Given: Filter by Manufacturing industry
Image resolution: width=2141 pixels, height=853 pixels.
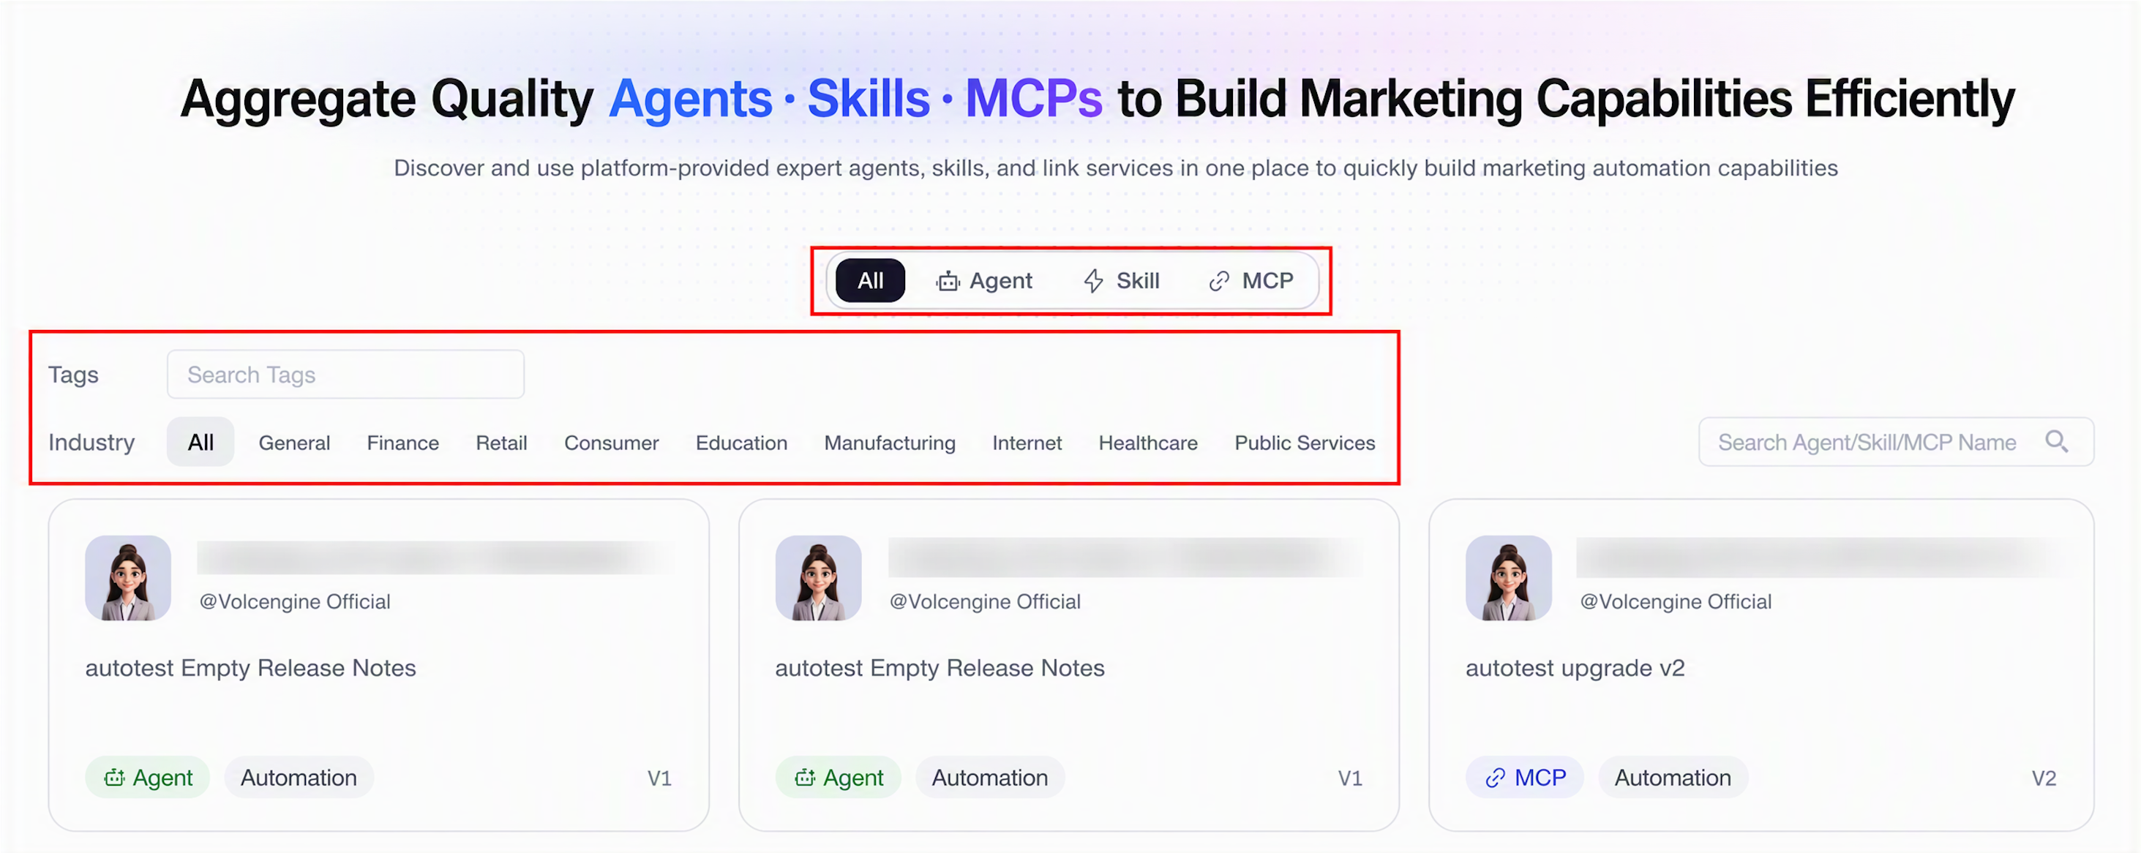Looking at the screenshot, I should click(x=889, y=443).
